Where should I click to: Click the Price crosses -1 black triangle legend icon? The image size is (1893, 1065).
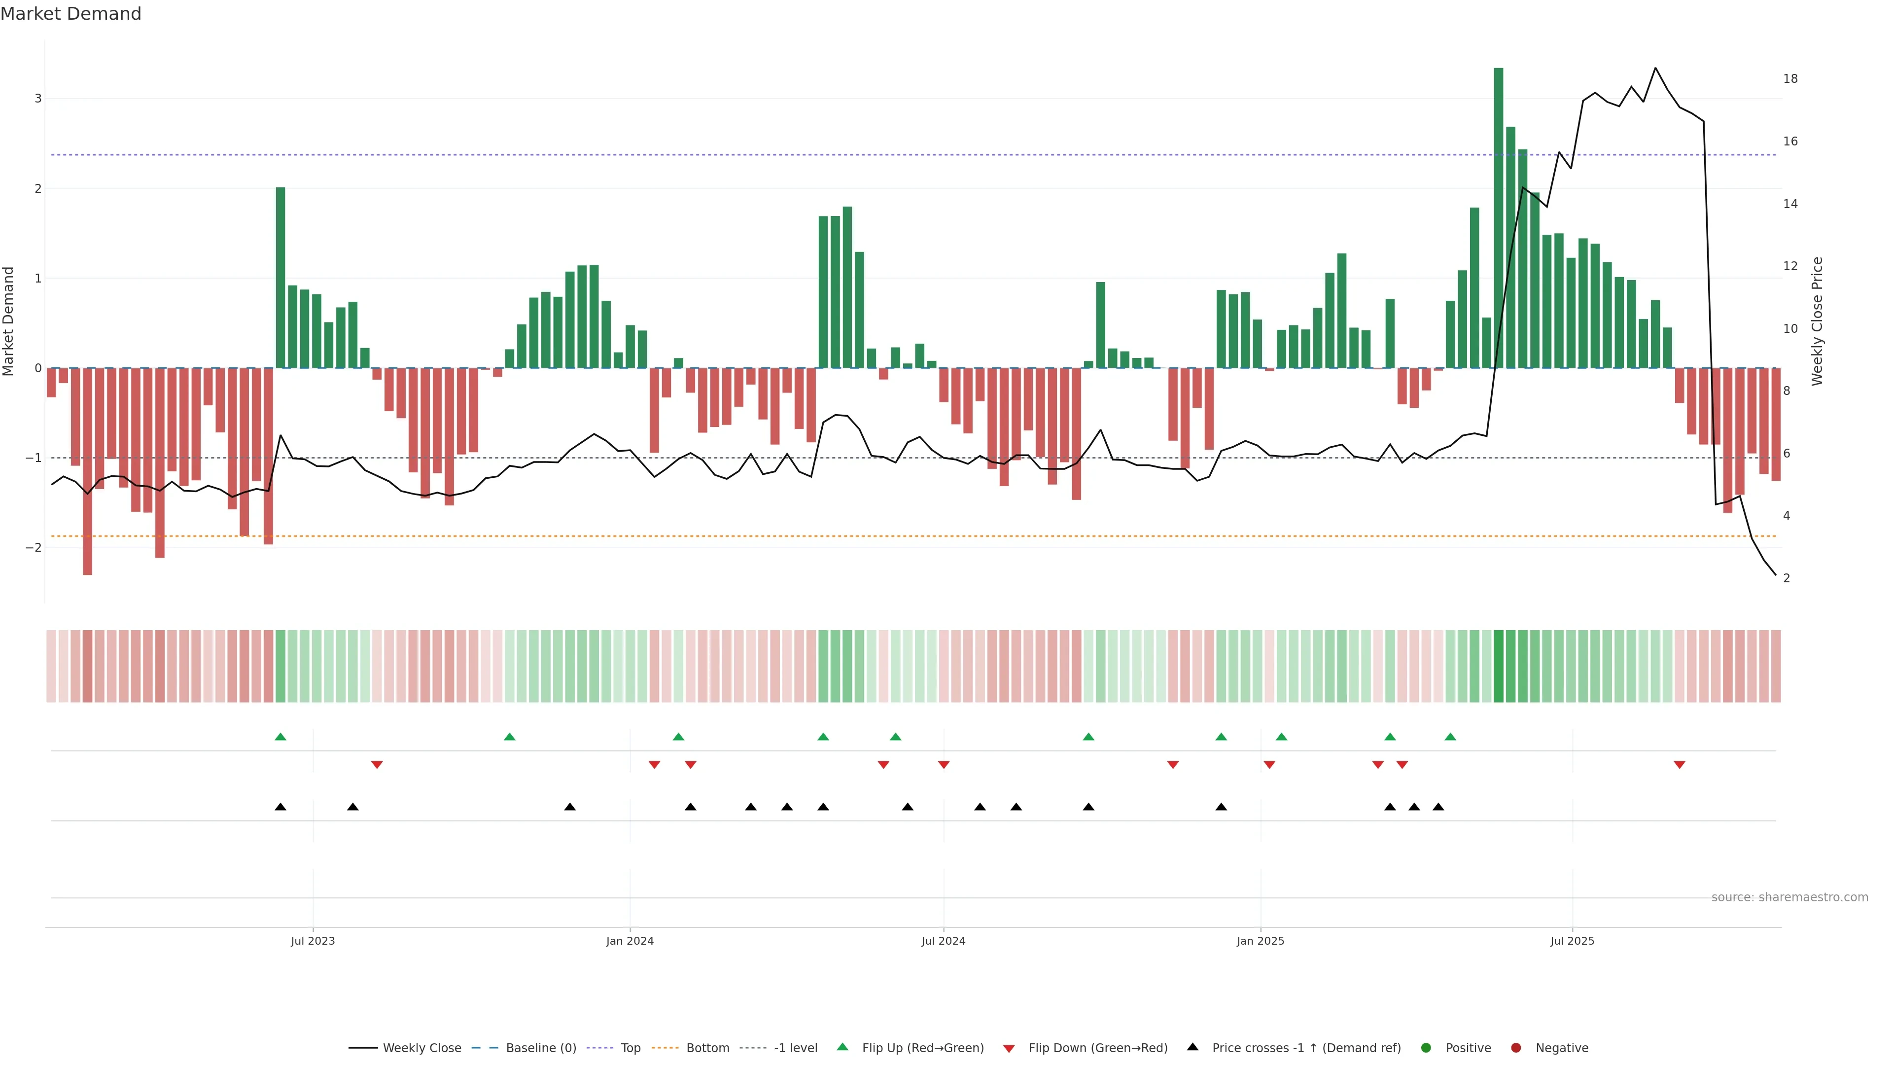point(1192,1047)
